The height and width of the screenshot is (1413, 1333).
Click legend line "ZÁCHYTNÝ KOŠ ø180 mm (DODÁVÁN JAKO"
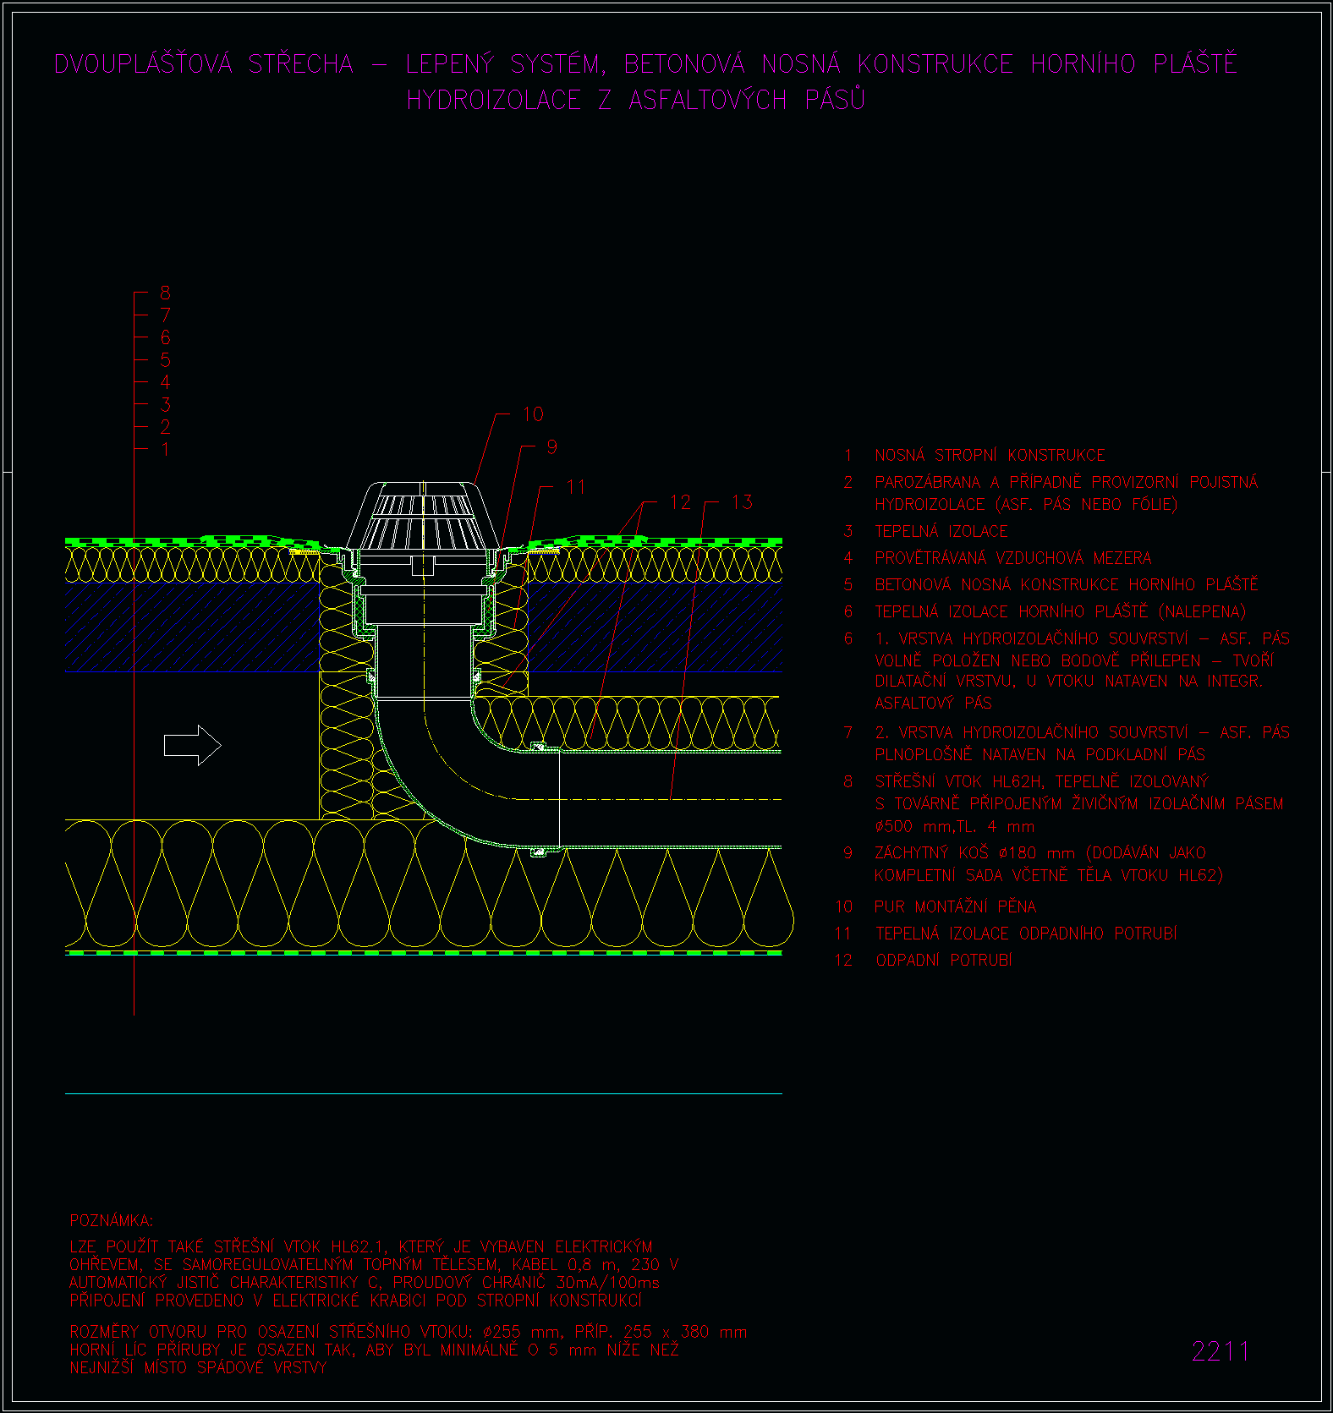[x=1040, y=853]
